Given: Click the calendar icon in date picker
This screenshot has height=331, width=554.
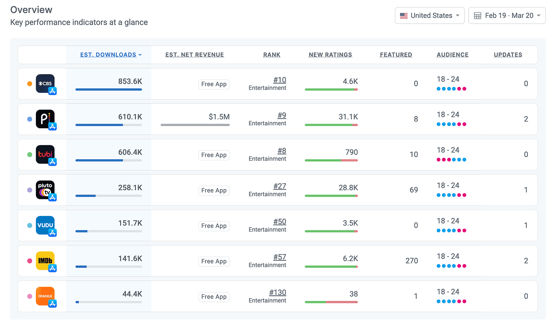Looking at the screenshot, I should tap(478, 16).
